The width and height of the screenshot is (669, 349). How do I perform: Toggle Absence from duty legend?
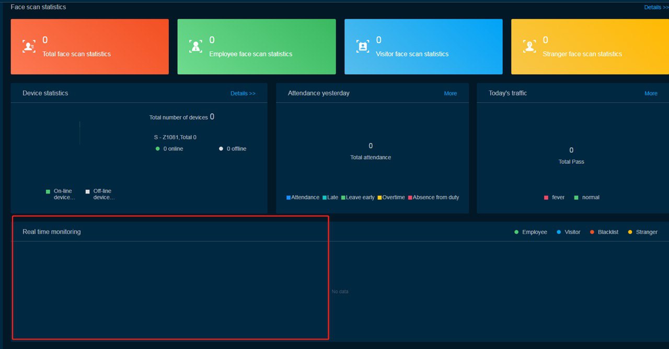click(433, 197)
